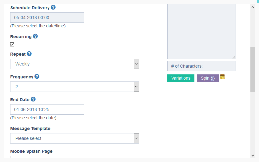Click the End Date input field
Viewport: 259px width, 162px height.
pyautogui.click(x=47, y=109)
